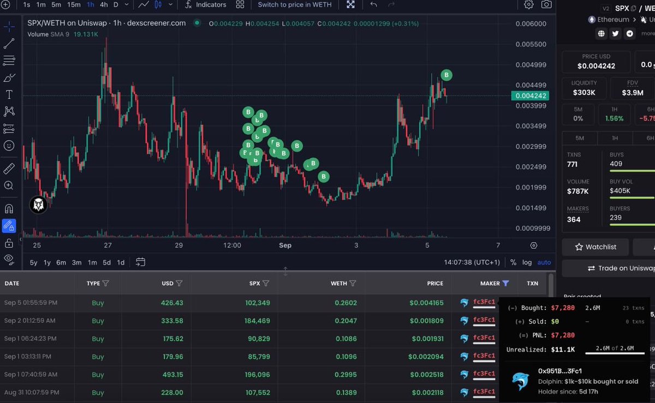Select the crosshair cursor tool
655x403 pixels.
(x=9, y=26)
